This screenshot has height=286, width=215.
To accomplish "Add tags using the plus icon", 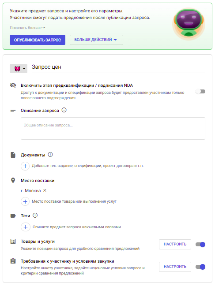I will 26,227.
